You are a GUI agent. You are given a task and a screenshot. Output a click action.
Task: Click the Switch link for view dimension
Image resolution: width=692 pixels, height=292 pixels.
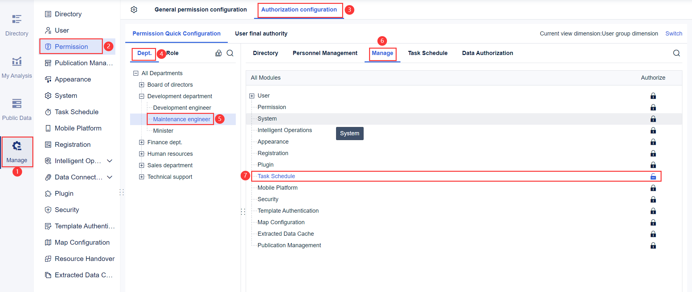[673, 33]
